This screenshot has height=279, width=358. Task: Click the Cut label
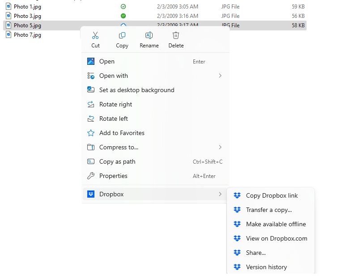tap(95, 46)
